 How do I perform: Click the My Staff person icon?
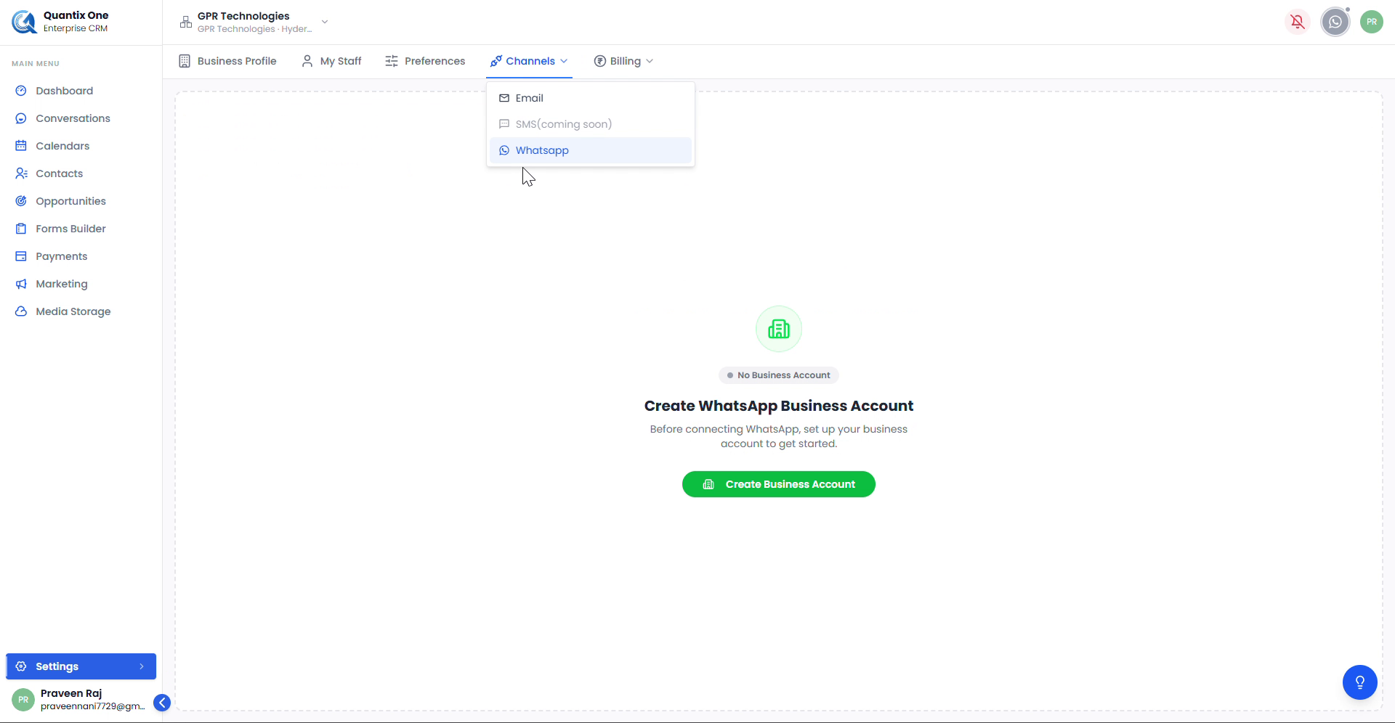pos(307,61)
